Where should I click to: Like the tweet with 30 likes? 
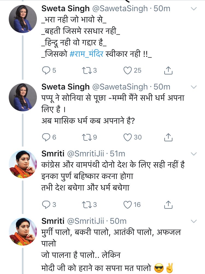click(x=127, y=137)
